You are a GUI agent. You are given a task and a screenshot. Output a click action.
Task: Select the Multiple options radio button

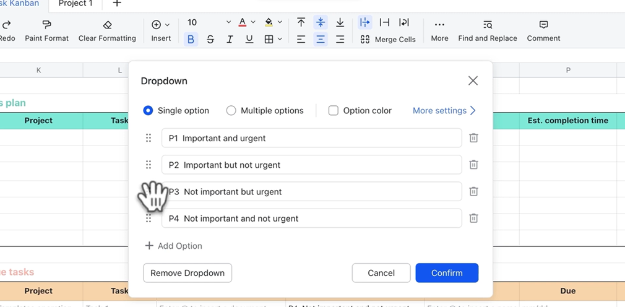tap(231, 111)
